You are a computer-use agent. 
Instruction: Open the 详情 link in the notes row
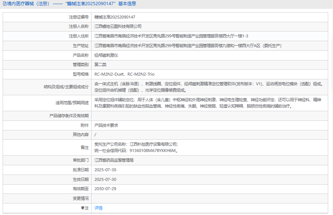pos(98,208)
